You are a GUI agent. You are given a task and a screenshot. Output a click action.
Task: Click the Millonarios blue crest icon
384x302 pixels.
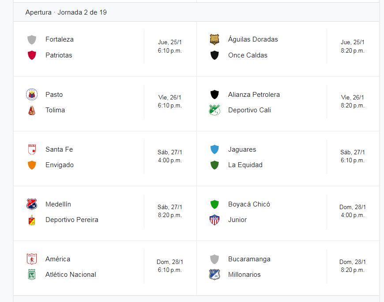pos(215,275)
